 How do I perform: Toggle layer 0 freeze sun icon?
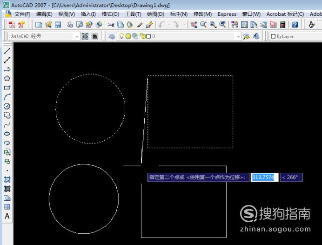[x=128, y=36]
